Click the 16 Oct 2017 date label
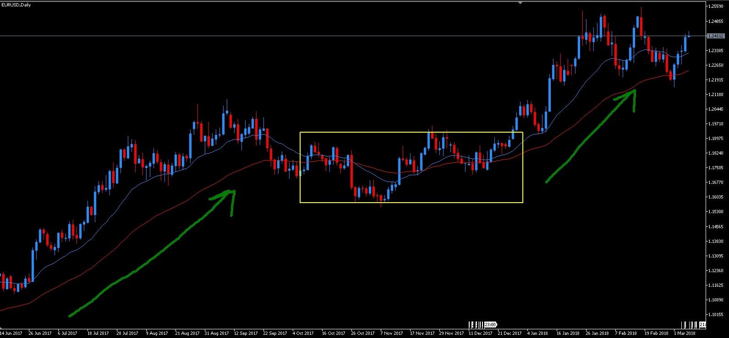This screenshot has width=729, height=338. click(x=333, y=333)
